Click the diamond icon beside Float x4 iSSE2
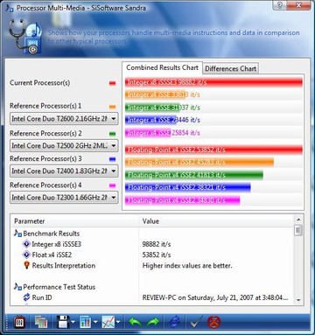The width and height of the screenshot is (315, 335). [26, 255]
